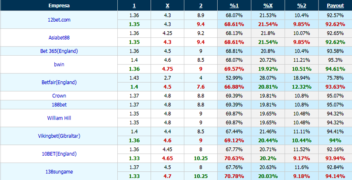
Task: Select the 8.9 odds cell for 12bet.com
Action: tap(201, 16)
